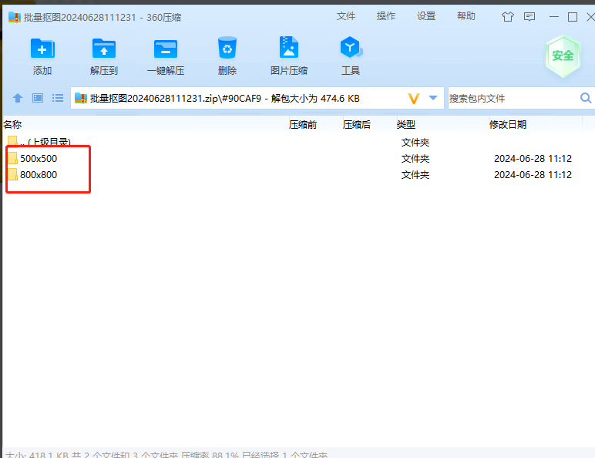Click the feedback message icon in the title bar
This screenshot has width=595, height=458.
coord(529,17)
